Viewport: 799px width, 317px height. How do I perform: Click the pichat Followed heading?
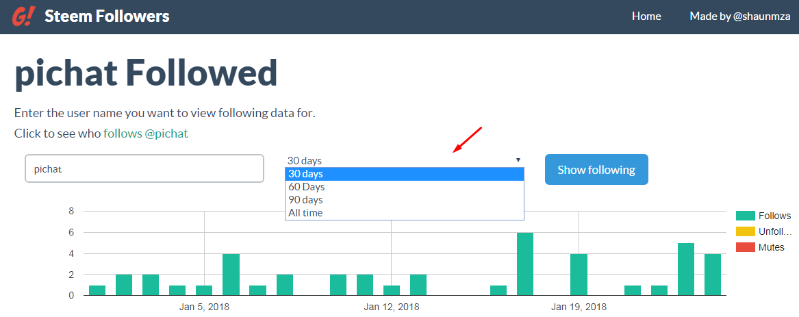[x=146, y=75]
